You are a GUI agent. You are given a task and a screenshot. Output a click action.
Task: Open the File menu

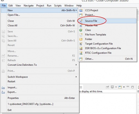point(4,6)
